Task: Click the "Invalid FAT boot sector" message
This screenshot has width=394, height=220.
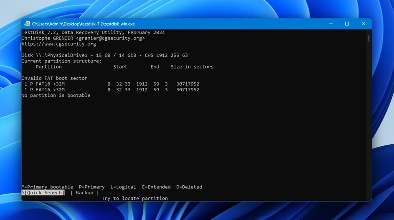Action: [54, 78]
